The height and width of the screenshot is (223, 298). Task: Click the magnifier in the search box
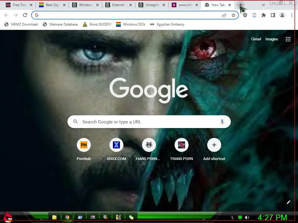tap(75, 122)
